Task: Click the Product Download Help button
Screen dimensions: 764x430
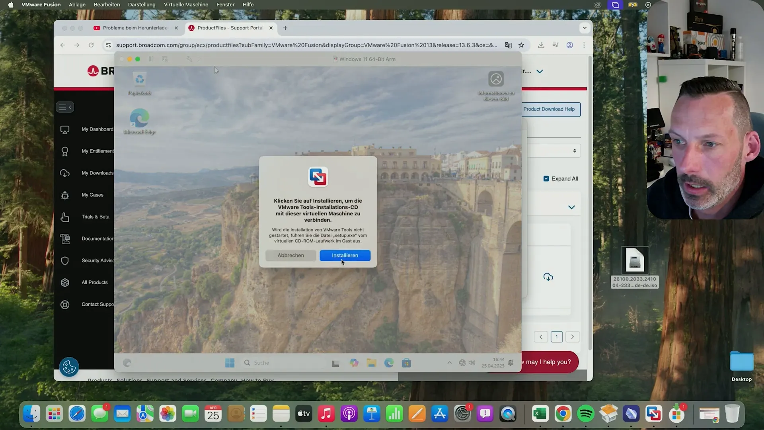Action: coord(551,109)
